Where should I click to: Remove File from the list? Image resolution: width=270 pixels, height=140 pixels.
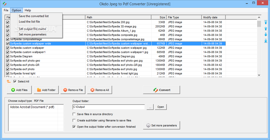pos(73,90)
